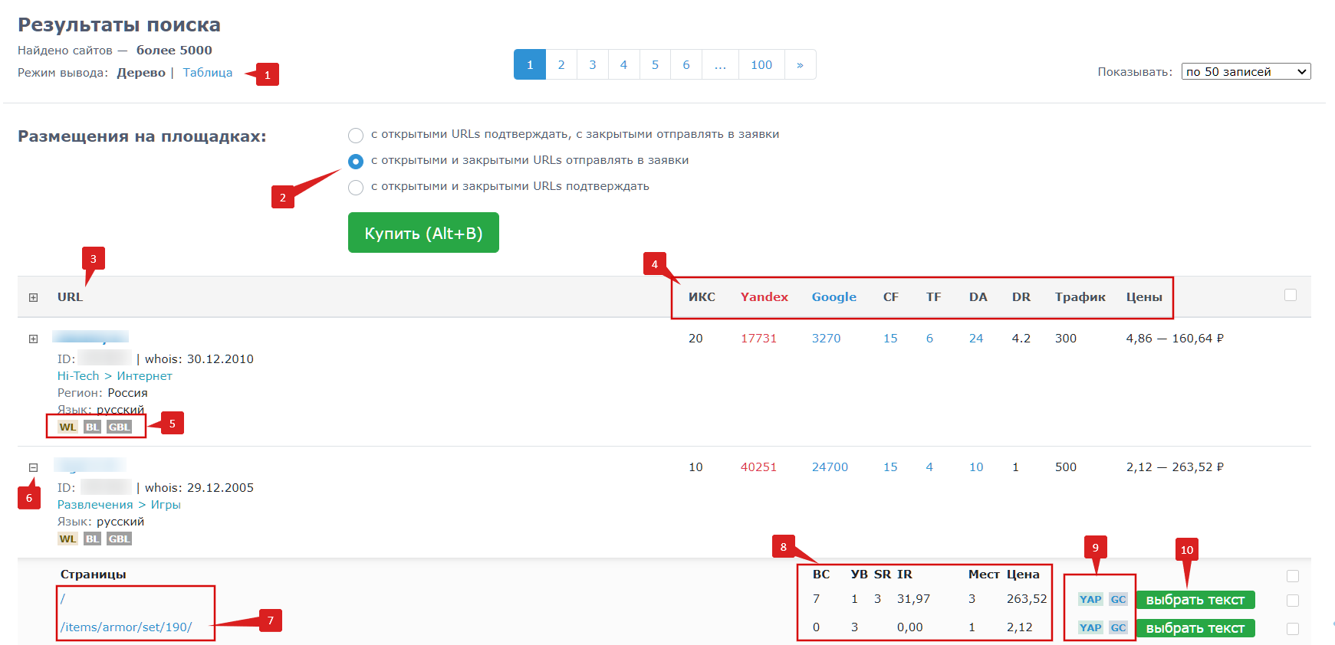Sort by the DR column header
The width and height of the screenshot is (1335, 645).
[1021, 297]
